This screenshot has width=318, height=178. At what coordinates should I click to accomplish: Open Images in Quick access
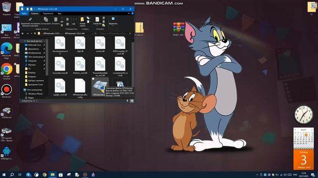tap(34, 53)
